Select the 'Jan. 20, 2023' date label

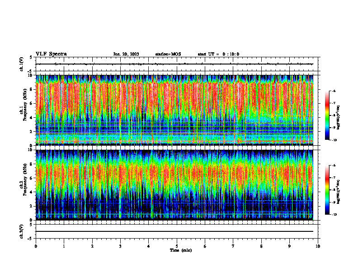point(126,54)
